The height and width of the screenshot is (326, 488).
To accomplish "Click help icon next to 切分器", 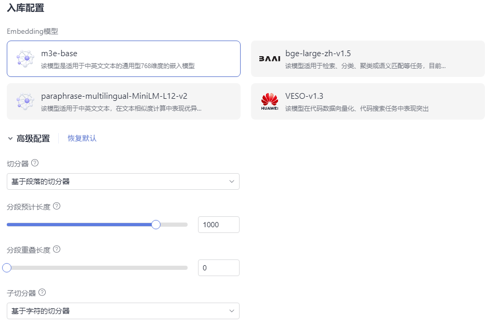I will (x=35, y=163).
